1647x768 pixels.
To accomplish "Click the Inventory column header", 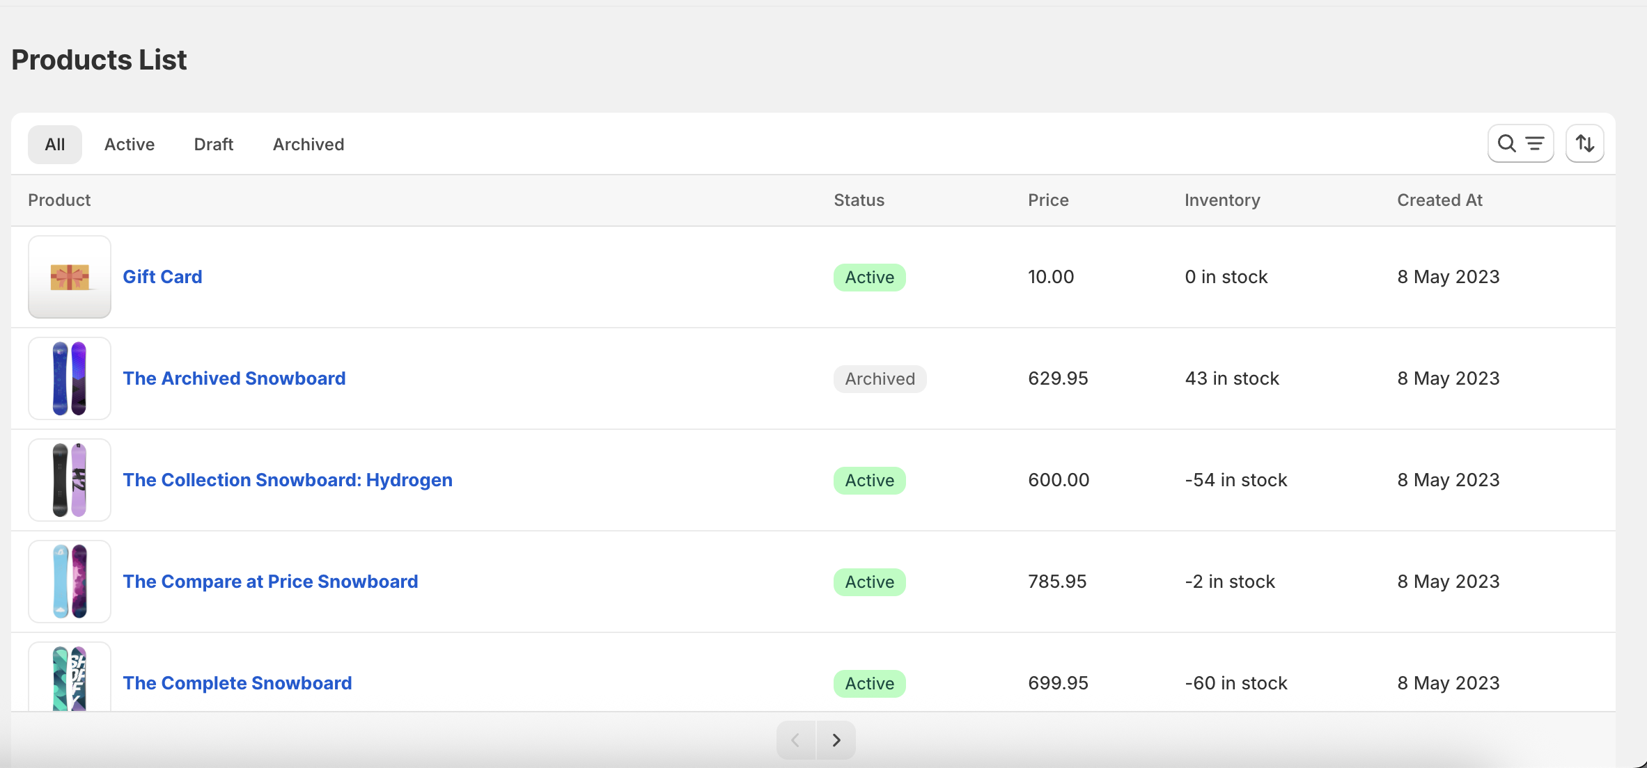I will click(1222, 200).
